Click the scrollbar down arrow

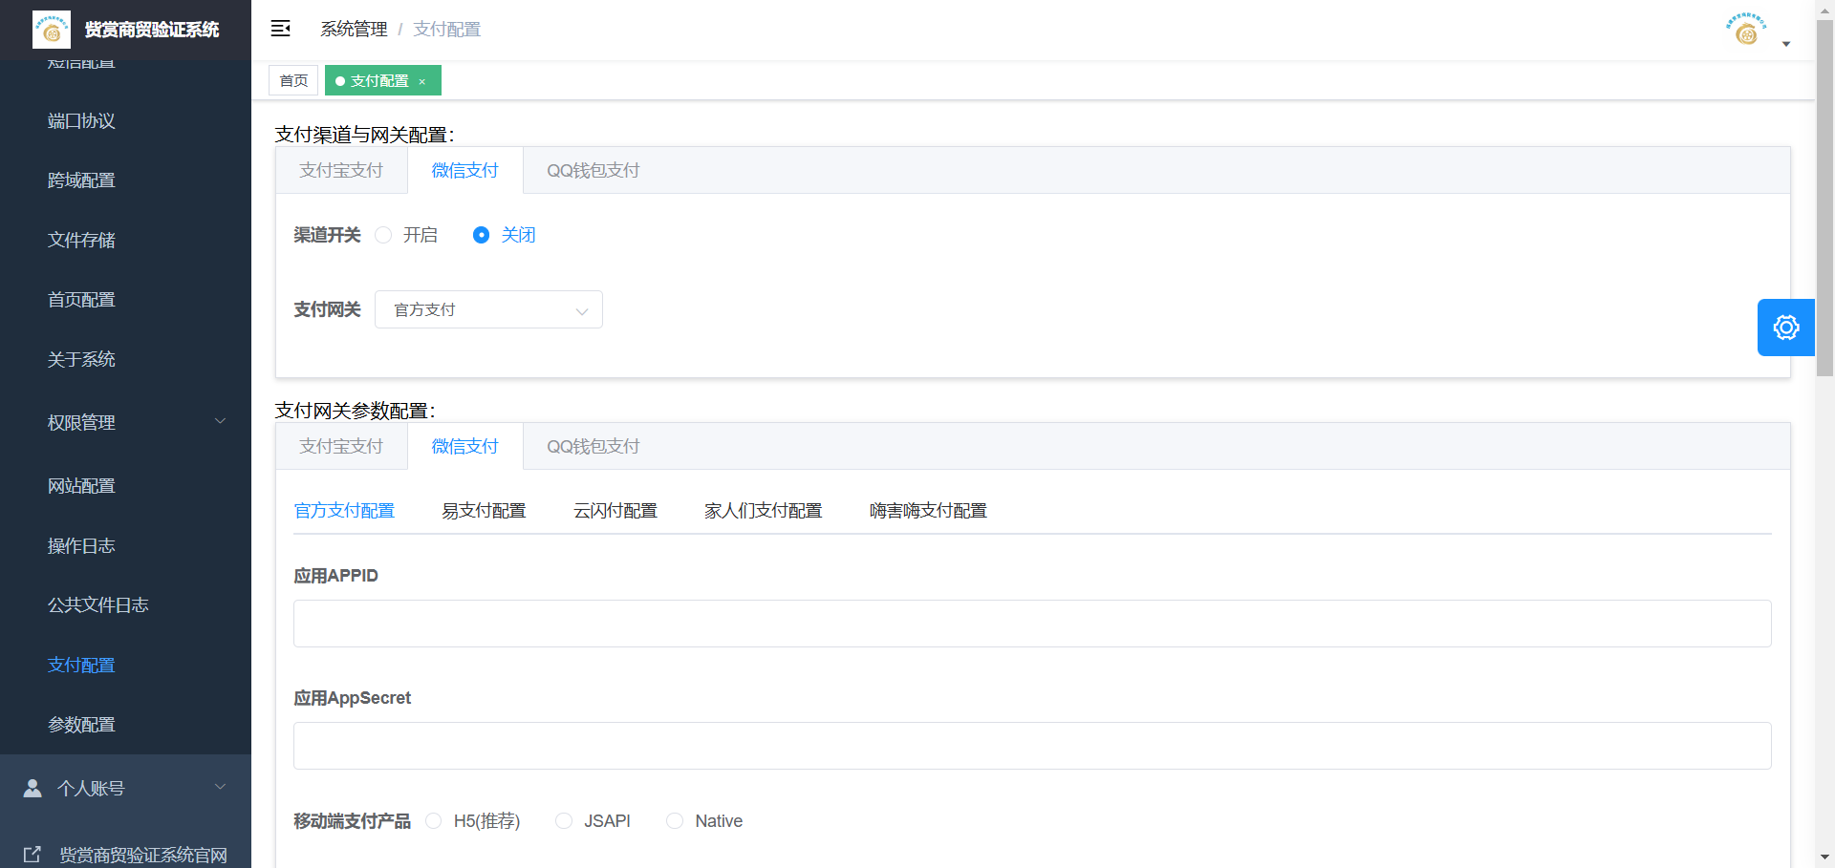pyautogui.click(x=1824, y=857)
